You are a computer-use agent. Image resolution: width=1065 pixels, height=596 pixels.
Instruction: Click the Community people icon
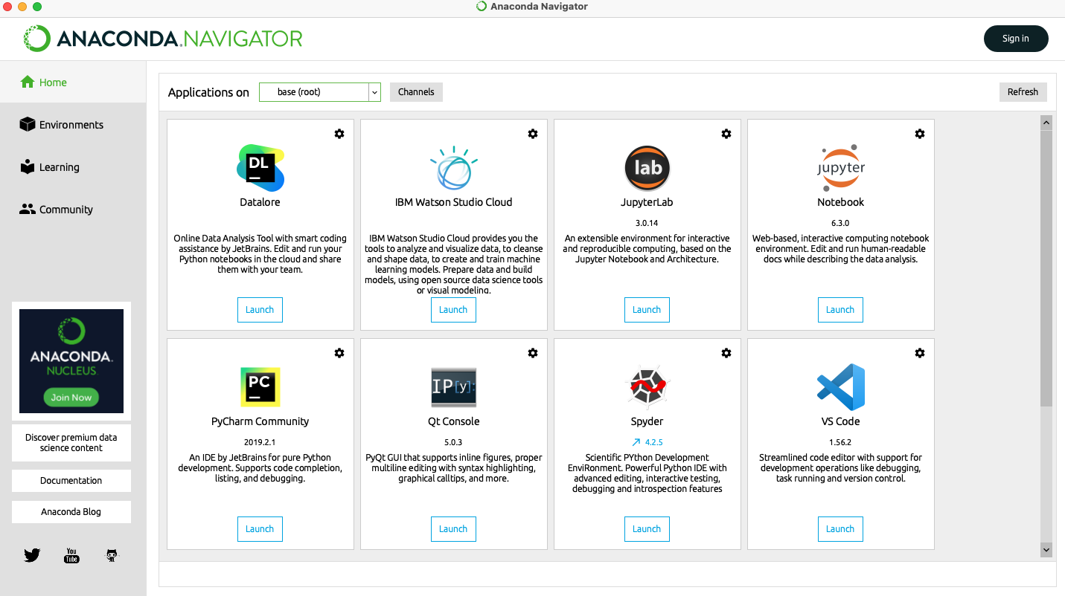28,209
